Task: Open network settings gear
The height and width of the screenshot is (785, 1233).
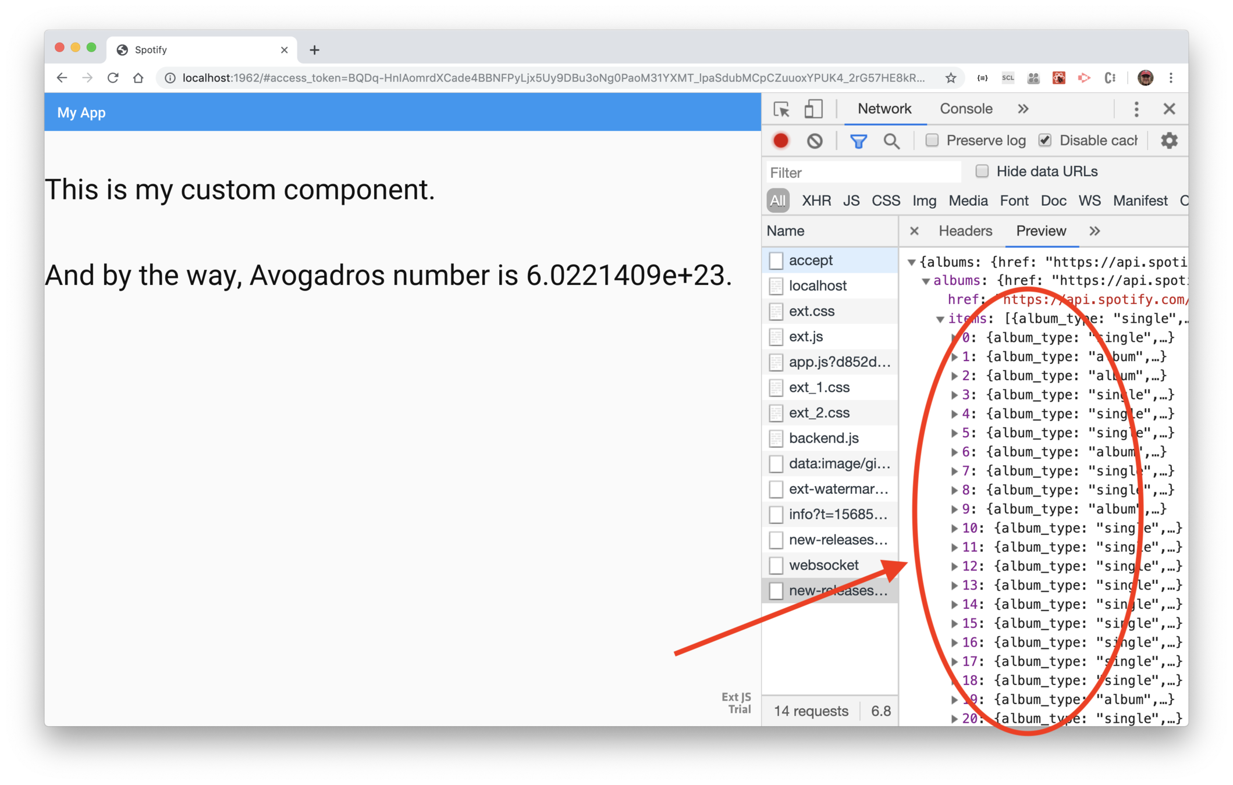Action: [1168, 141]
